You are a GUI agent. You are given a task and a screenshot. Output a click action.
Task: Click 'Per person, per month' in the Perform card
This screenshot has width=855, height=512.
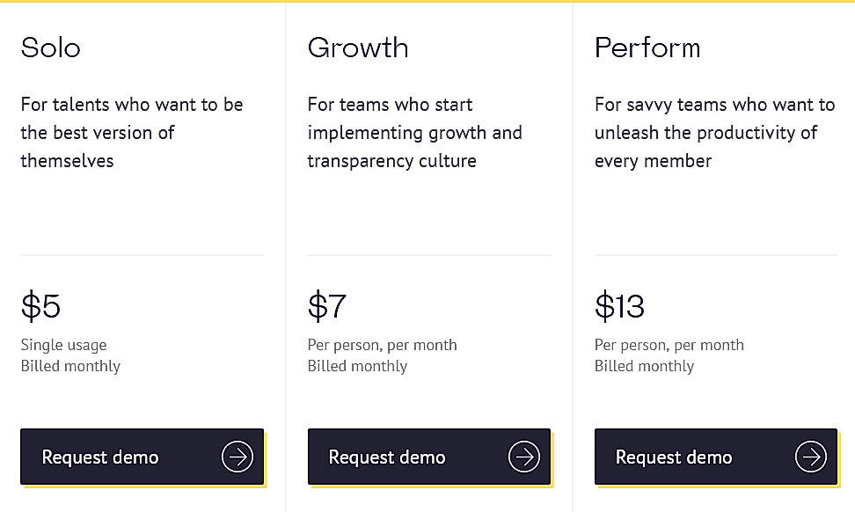[669, 345]
